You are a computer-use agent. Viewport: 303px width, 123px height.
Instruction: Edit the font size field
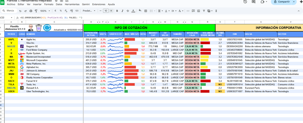106,11
